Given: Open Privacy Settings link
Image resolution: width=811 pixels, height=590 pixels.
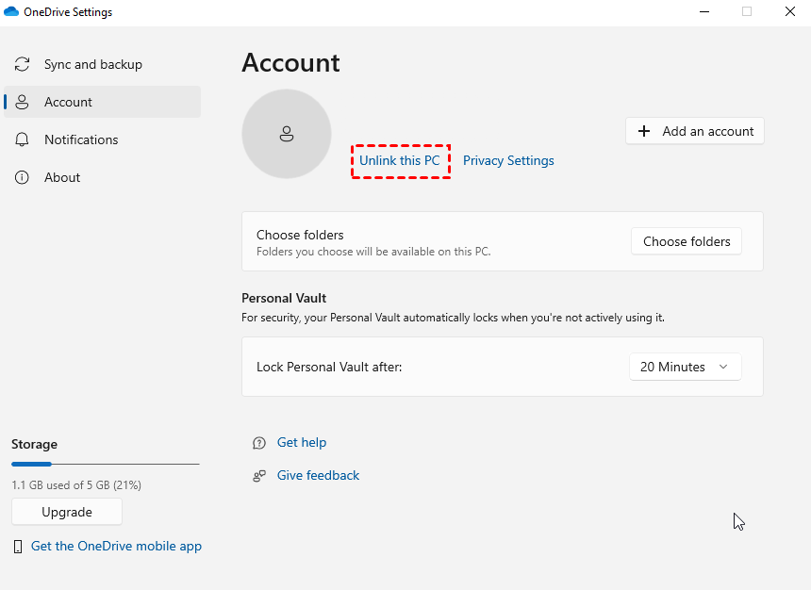Looking at the screenshot, I should 508,160.
